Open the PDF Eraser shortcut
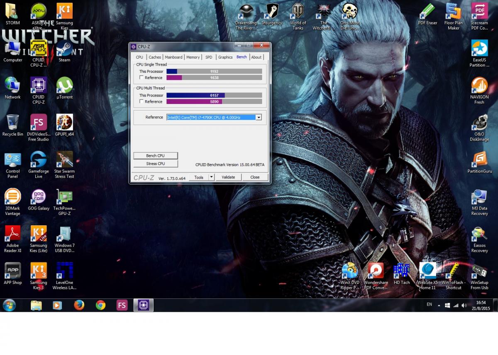The height and width of the screenshot is (355, 498). tap(427, 14)
